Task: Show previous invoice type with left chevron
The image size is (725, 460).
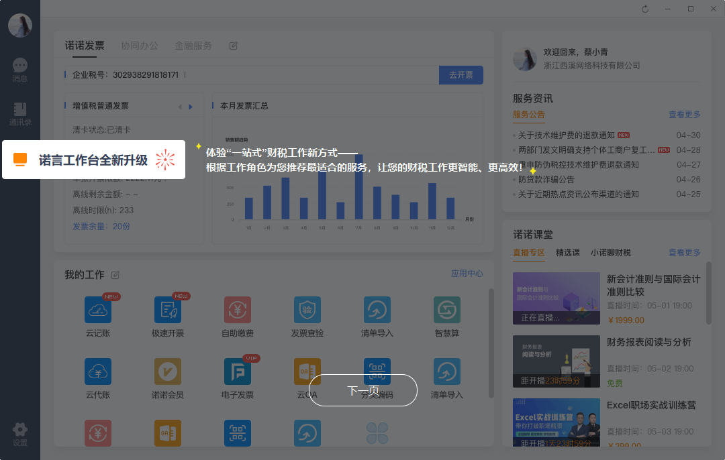Action: (179, 106)
